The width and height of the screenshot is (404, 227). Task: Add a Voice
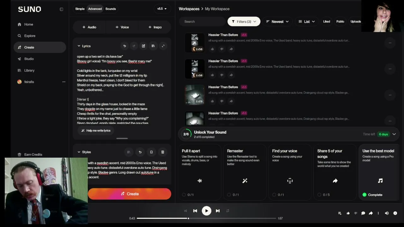122,27
